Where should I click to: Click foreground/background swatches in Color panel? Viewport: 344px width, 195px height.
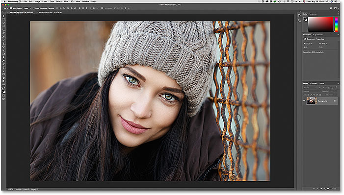tap(305, 20)
